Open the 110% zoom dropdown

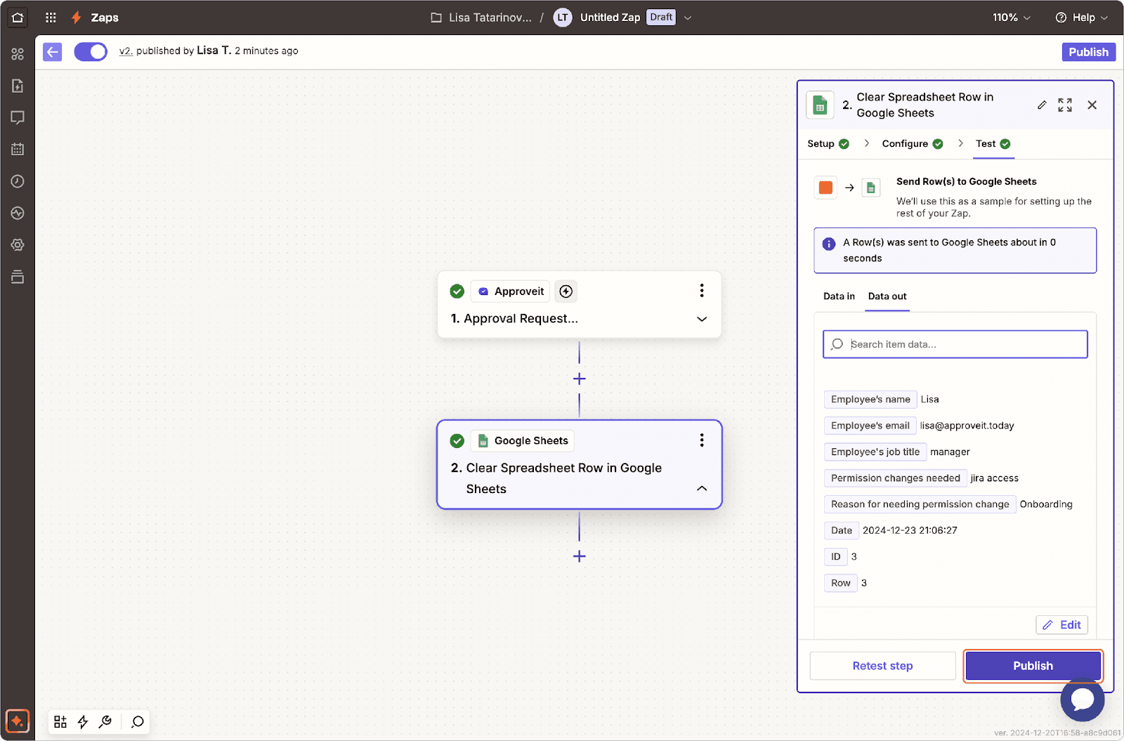click(x=1012, y=18)
